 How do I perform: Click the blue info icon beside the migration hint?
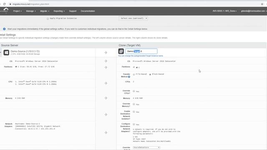(x=4, y=29)
